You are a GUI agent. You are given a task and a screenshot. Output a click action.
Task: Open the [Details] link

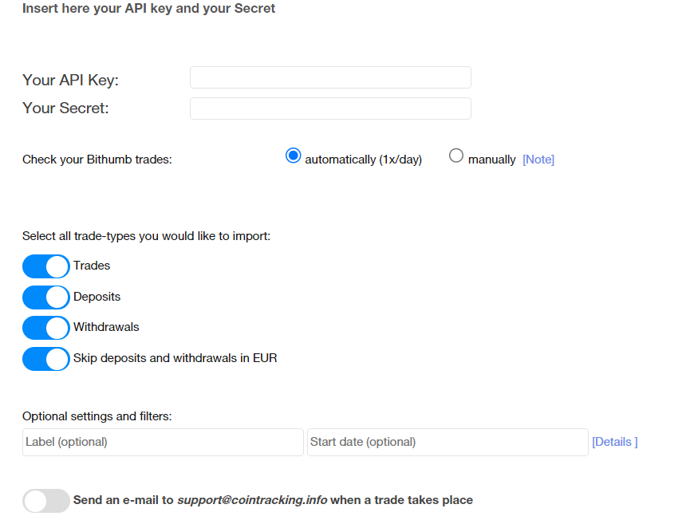point(614,442)
